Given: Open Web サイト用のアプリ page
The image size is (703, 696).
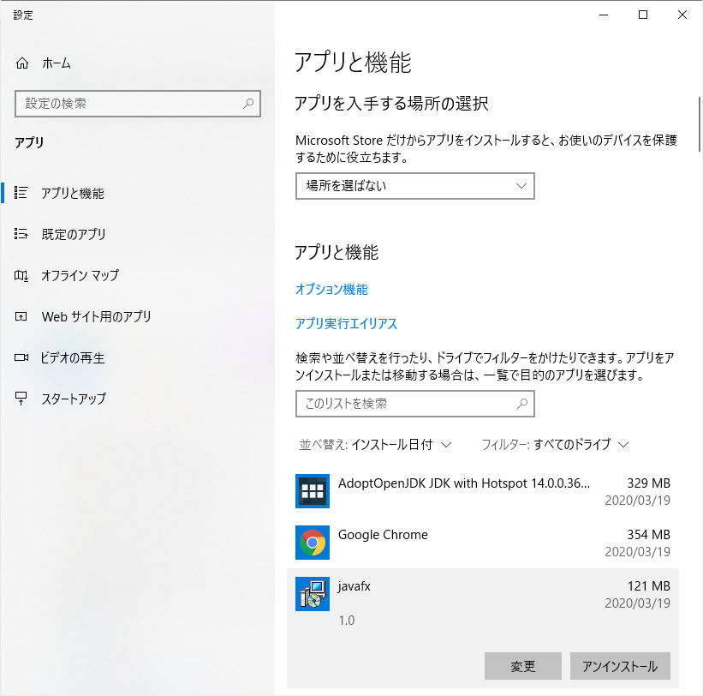Looking at the screenshot, I should [137, 316].
